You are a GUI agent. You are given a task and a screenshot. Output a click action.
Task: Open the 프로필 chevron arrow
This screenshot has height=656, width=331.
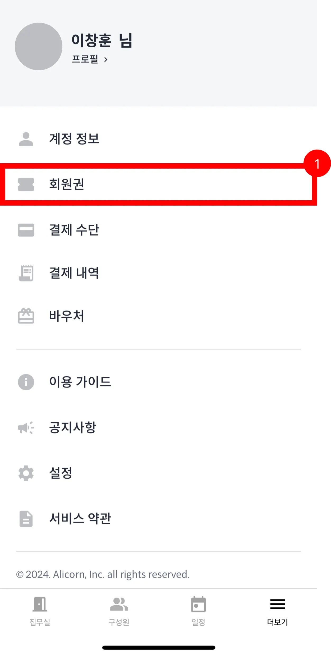[x=106, y=59]
